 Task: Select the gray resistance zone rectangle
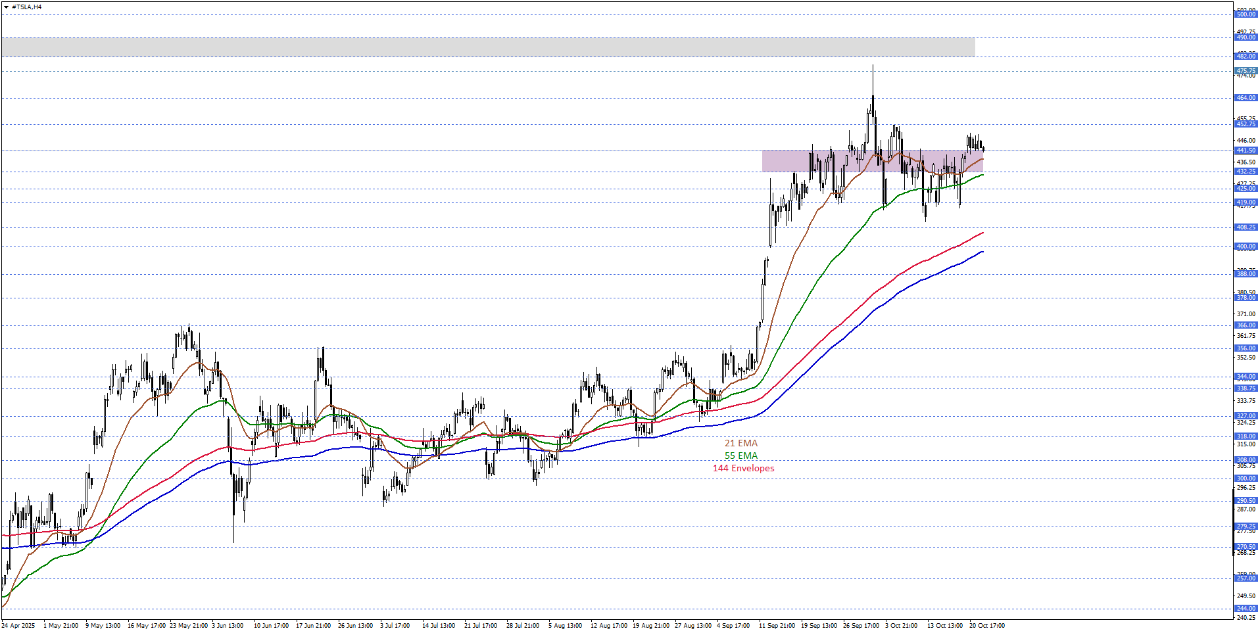487,47
